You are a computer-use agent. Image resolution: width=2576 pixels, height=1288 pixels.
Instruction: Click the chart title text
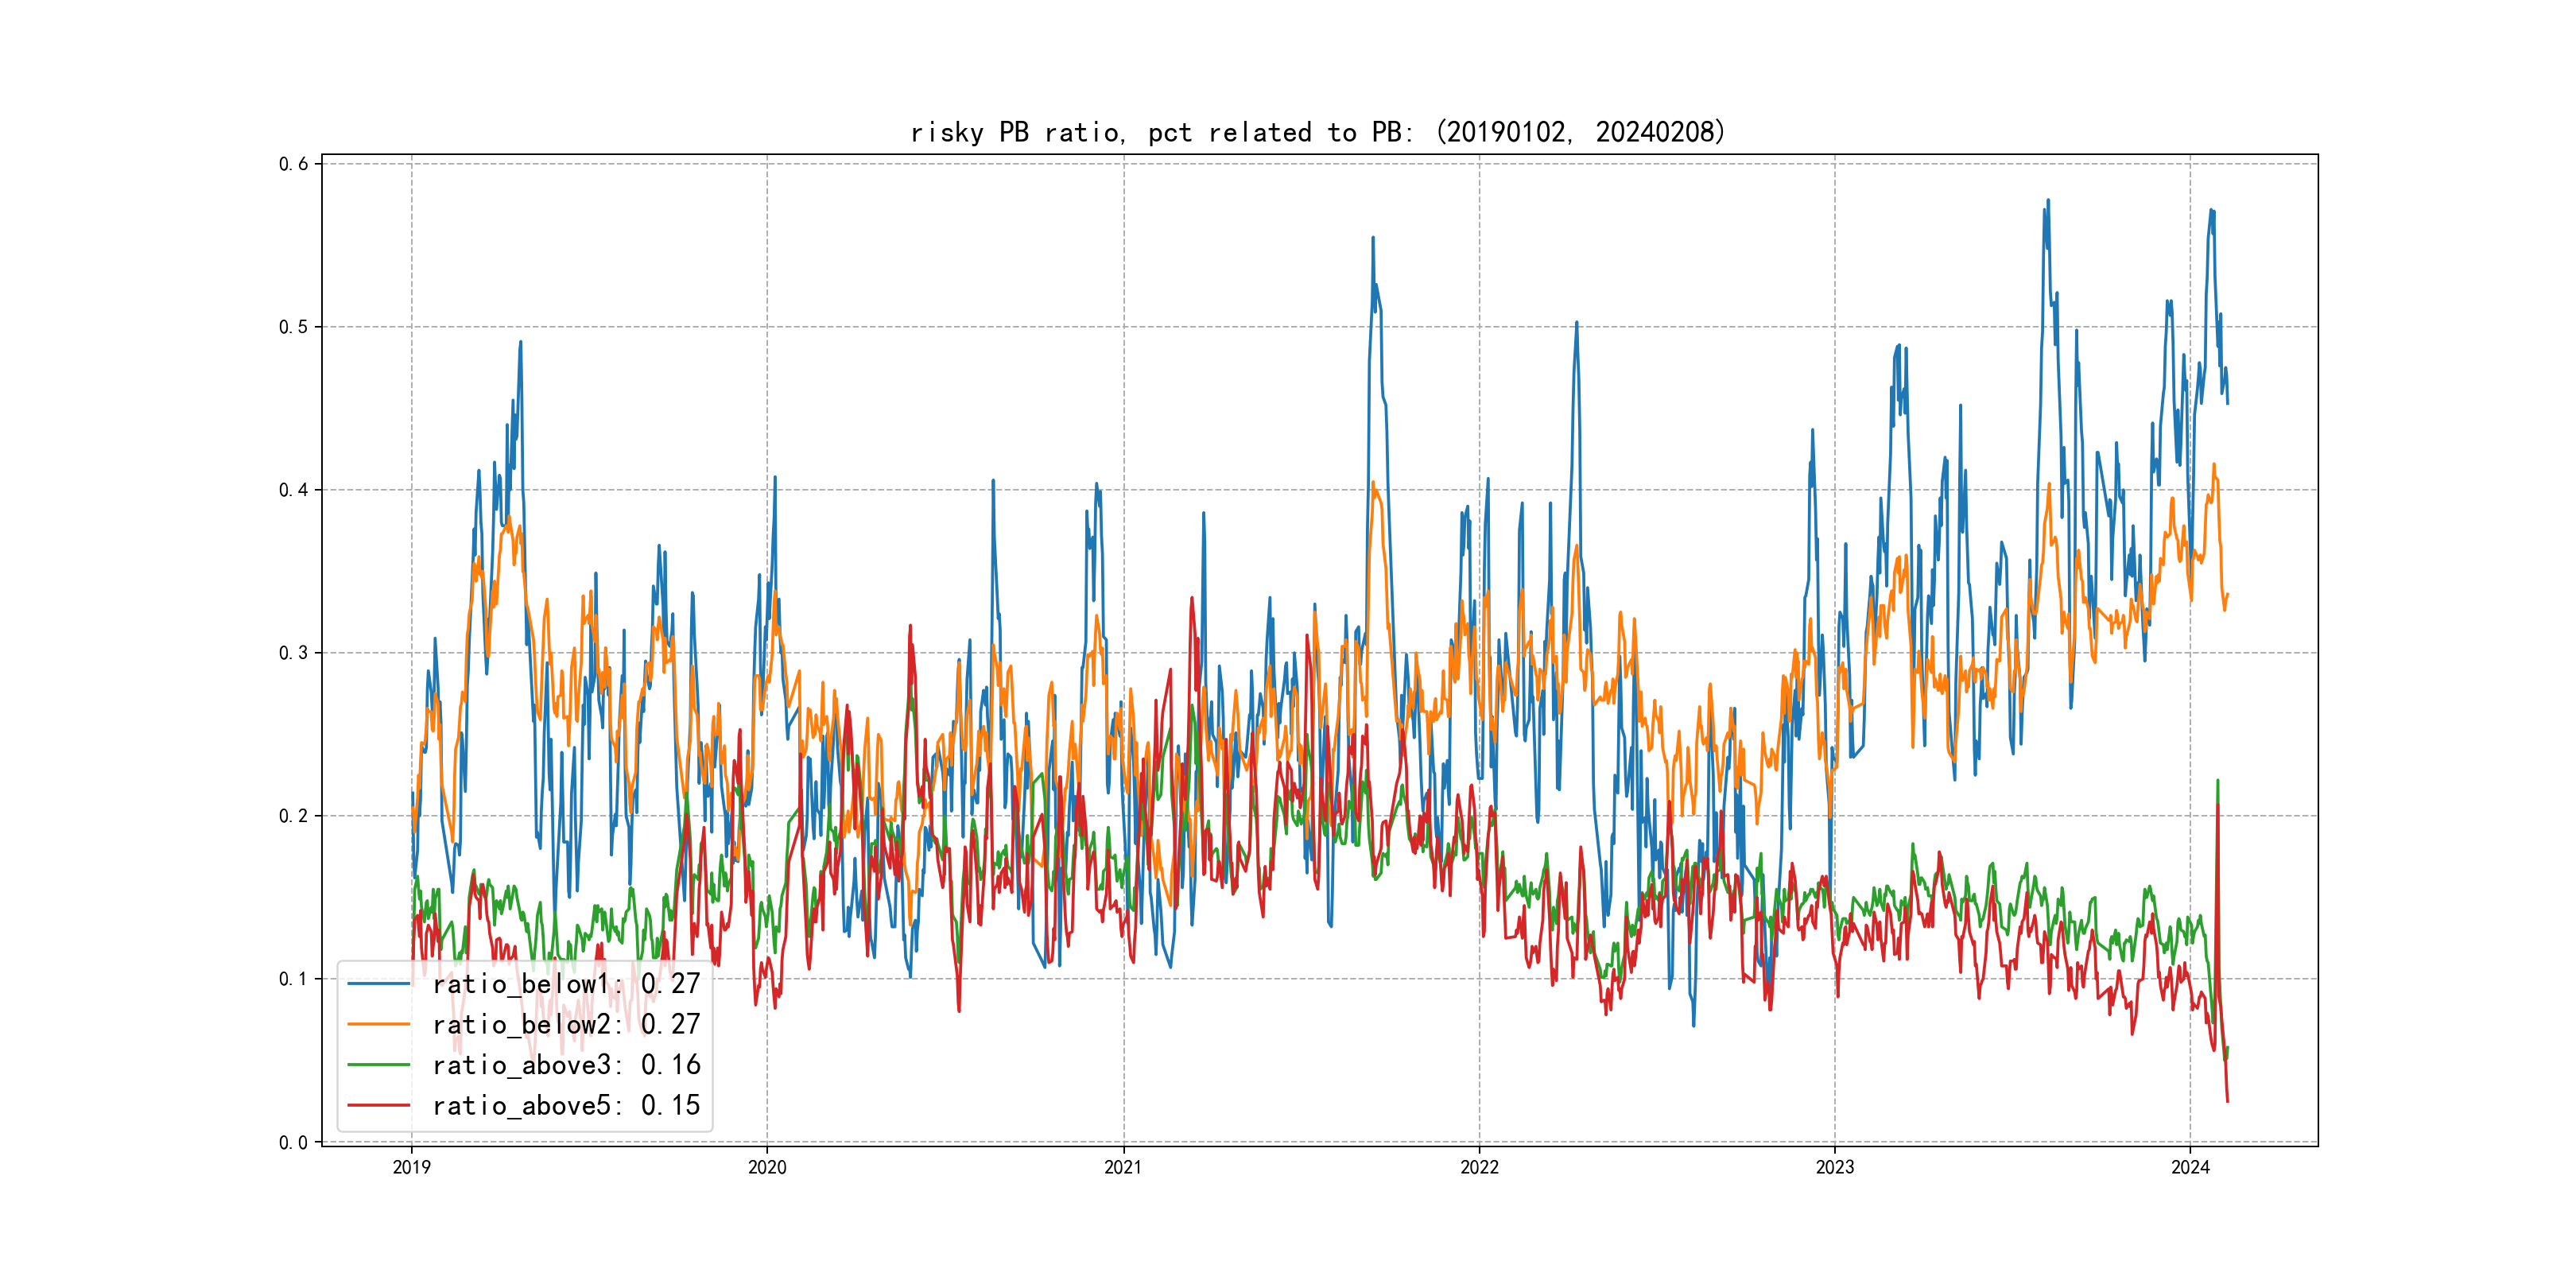coord(1317,132)
